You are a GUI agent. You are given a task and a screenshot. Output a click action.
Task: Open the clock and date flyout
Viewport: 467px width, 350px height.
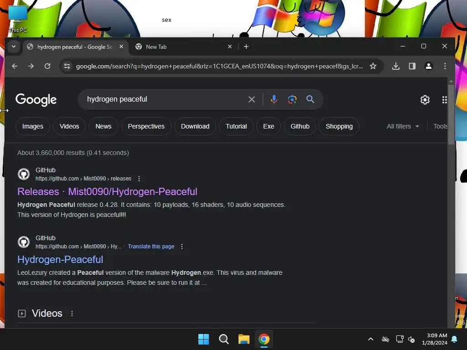[x=435, y=339]
